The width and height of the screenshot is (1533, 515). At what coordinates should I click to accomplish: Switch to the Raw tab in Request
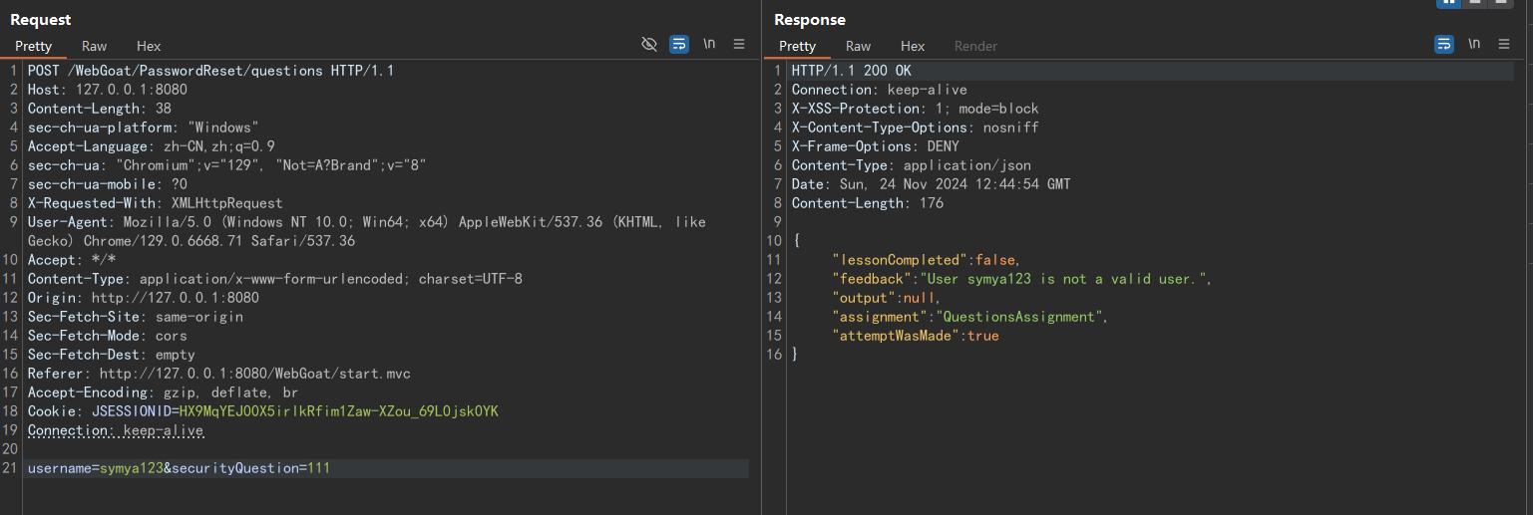click(95, 46)
